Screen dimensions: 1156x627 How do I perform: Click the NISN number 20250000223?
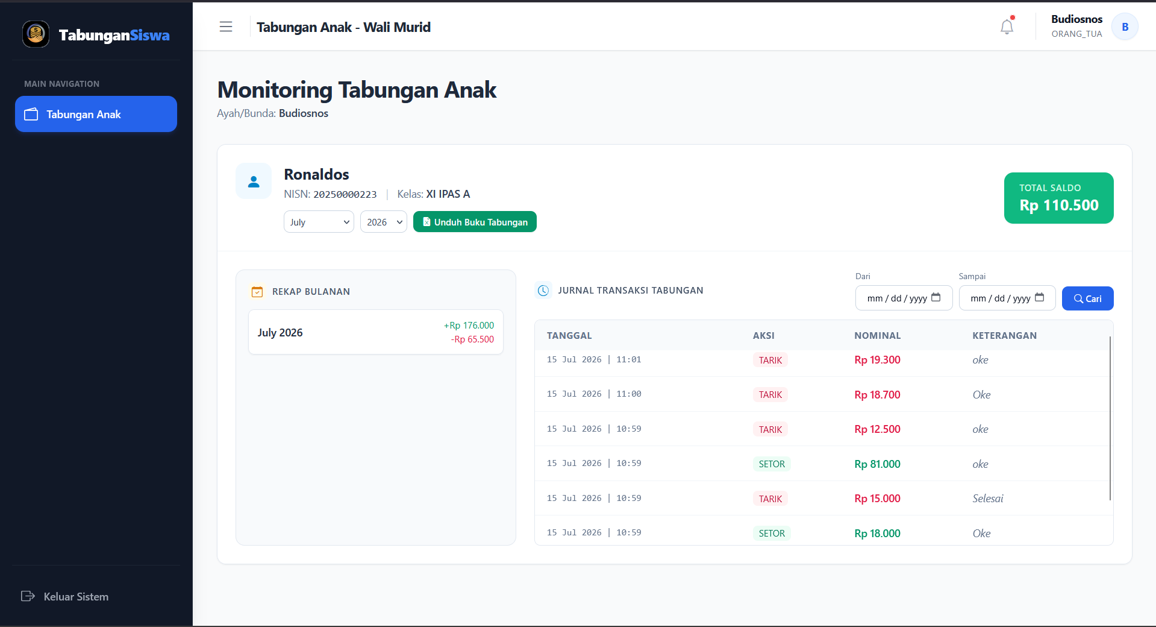[345, 194]
